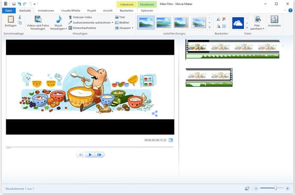
Task: Expand Audiokommentar aufzeichnen dropdown arrow
Action: pyautogui.click(x=113, y=23)
